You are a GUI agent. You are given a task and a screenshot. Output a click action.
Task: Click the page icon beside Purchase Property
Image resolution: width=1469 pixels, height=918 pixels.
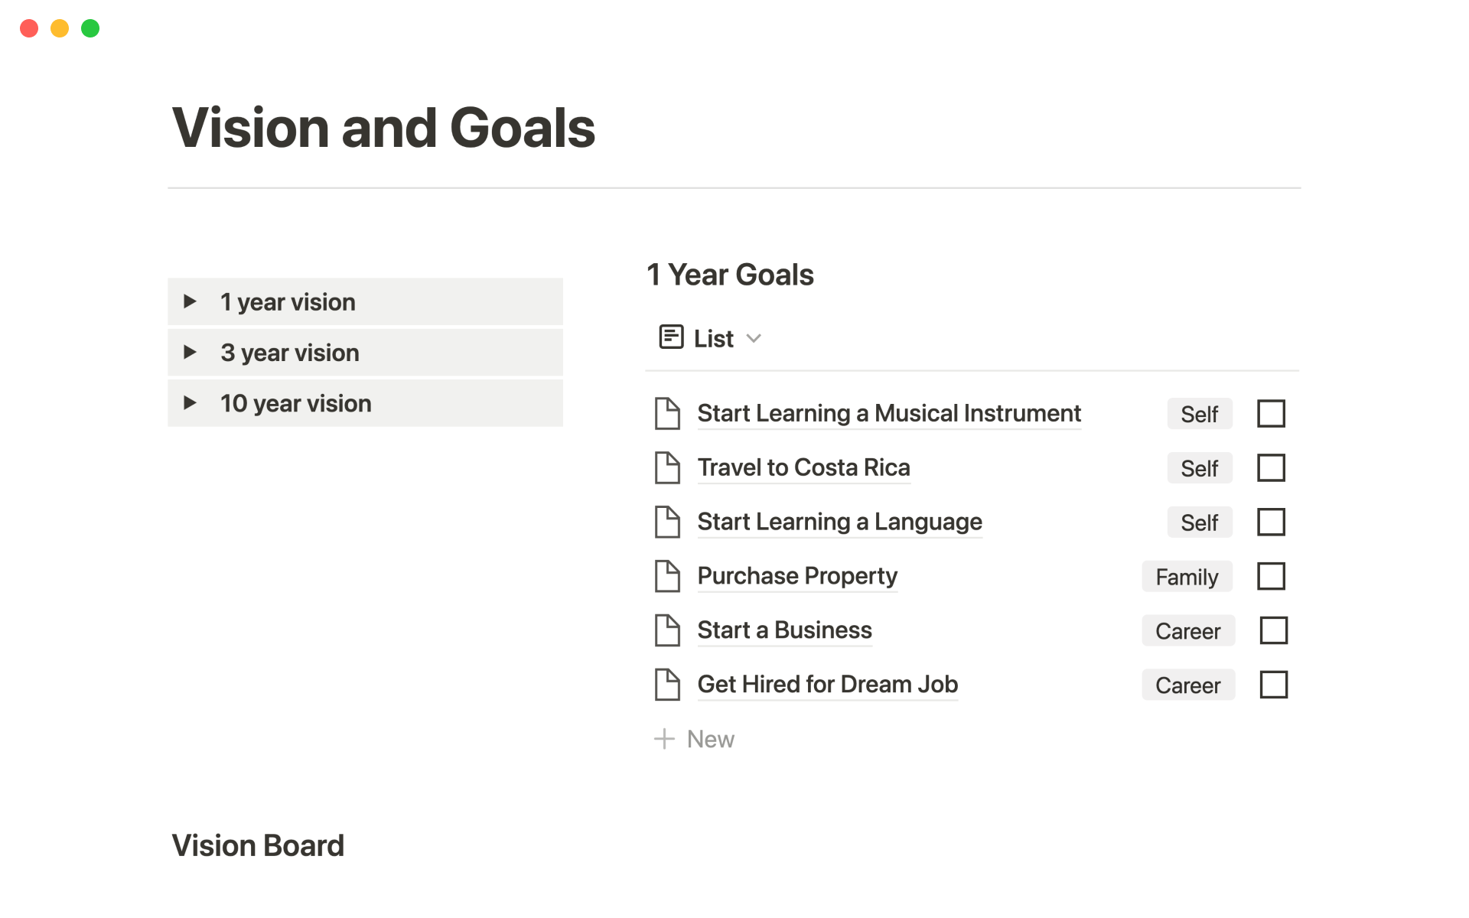click(667, 577)
